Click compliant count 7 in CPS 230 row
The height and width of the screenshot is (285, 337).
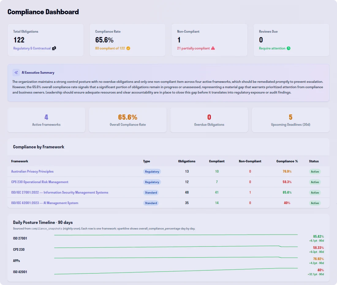(217, 182)
